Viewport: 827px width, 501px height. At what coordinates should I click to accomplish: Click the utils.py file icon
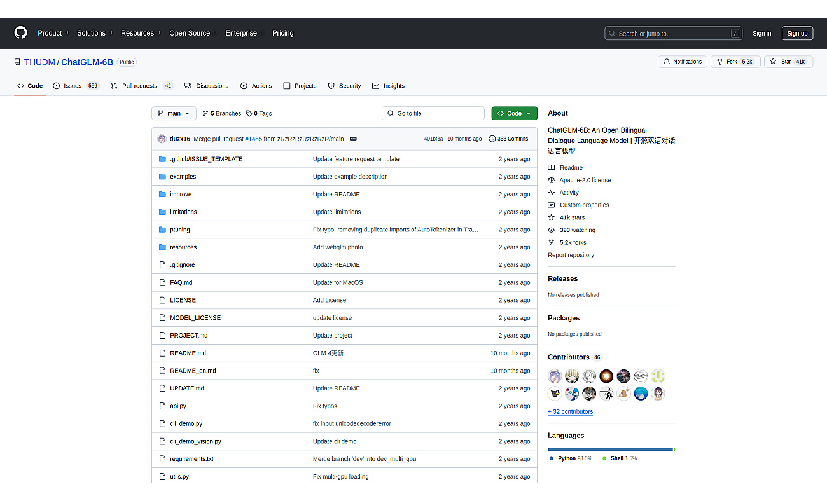(162, 476)
